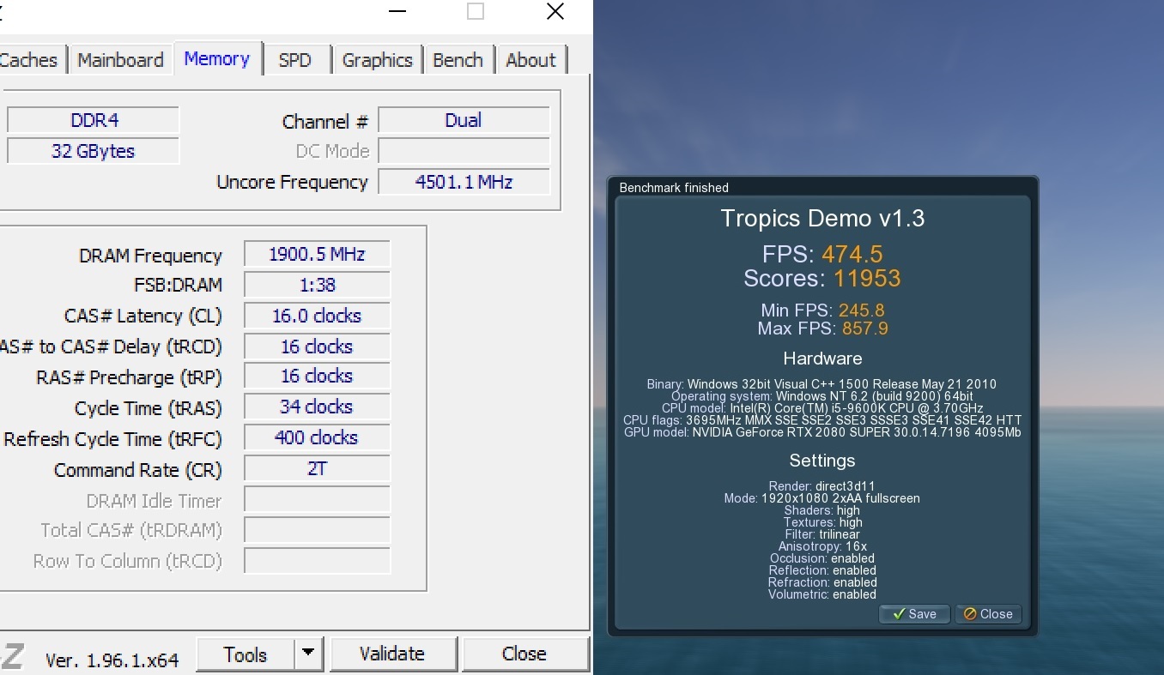Click the Binary Windows 32bit line
This screenshot has width=1164, height=675.
[822, 384]
